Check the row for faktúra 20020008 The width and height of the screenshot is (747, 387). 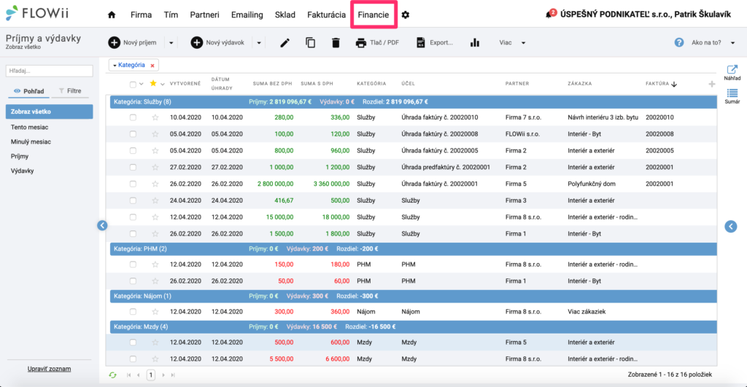pyautogui.click(x=133, y=134)
